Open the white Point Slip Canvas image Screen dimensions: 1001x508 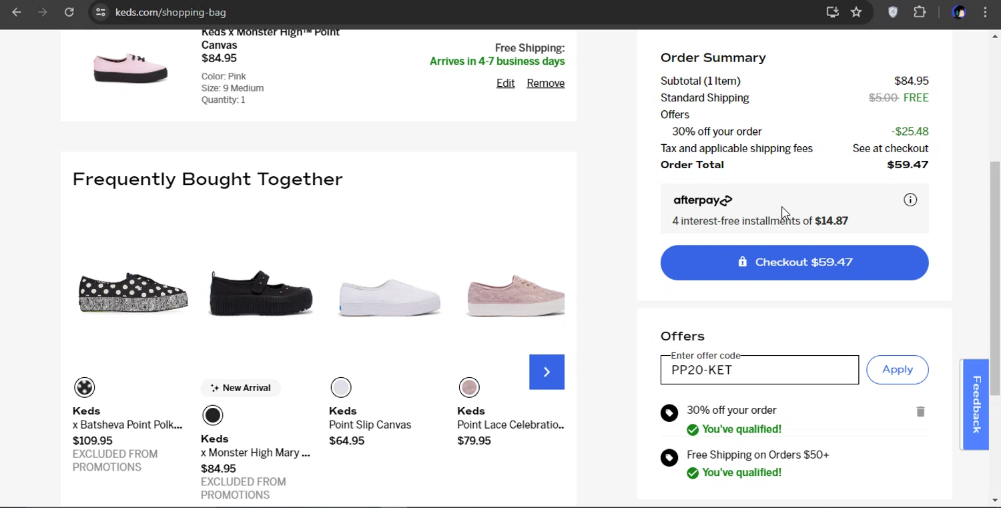(x=390, y=298)
